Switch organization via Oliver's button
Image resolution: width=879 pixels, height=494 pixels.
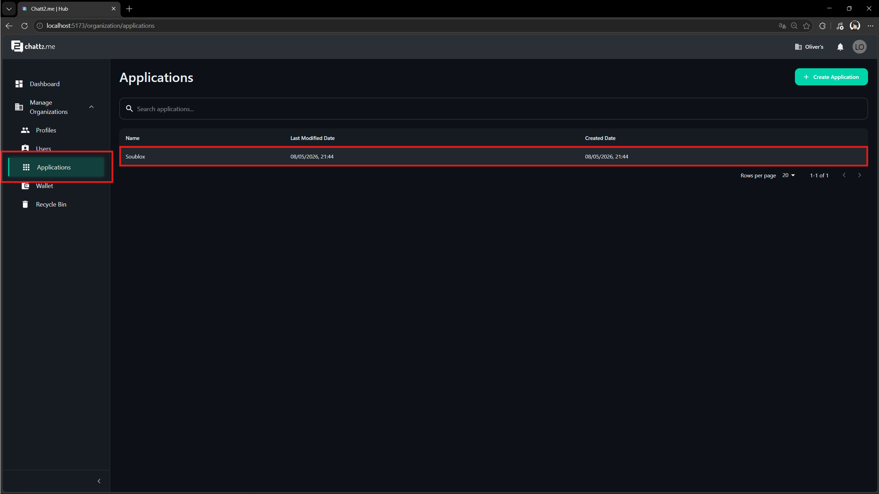tap(809, 47)
